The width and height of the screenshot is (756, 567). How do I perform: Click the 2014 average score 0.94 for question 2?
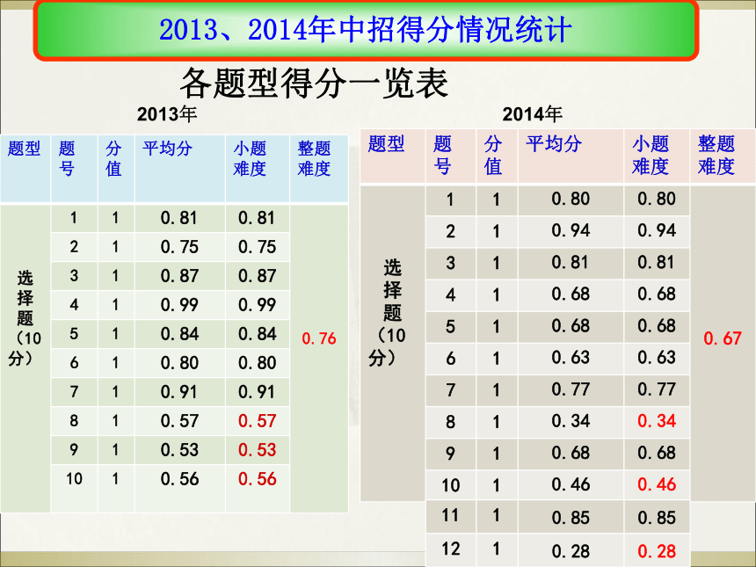pos(571,230)
